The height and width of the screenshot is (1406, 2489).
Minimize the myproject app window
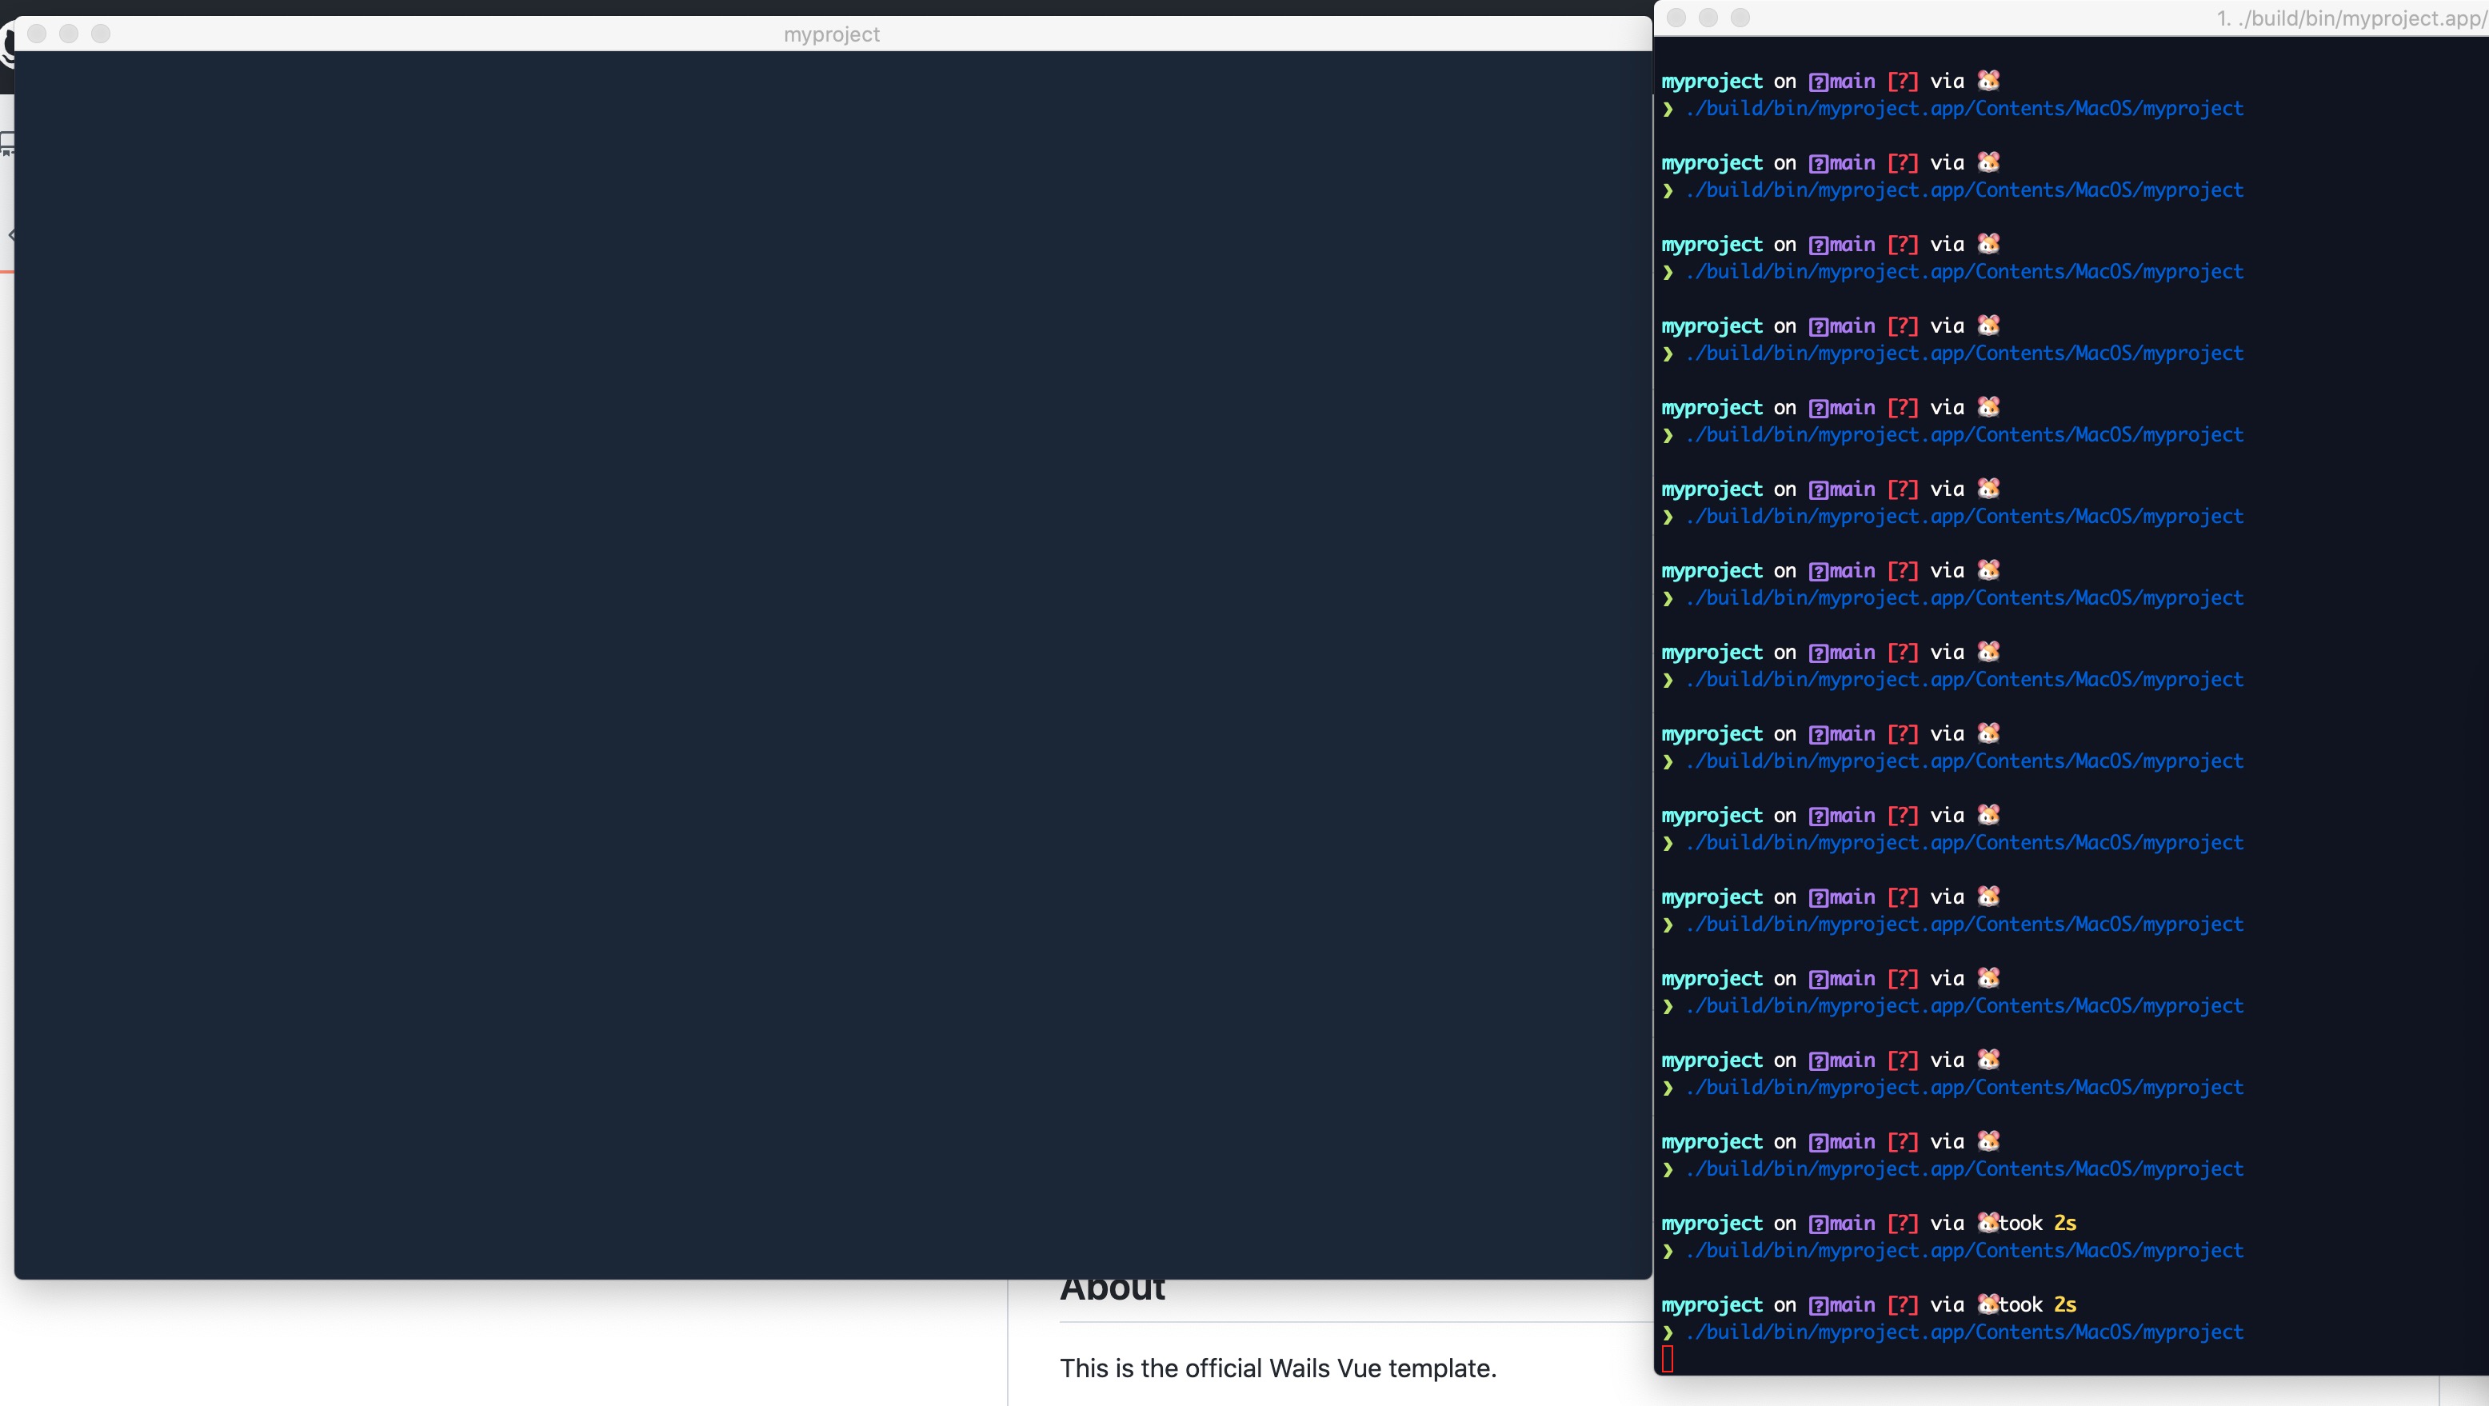(69, 34)
